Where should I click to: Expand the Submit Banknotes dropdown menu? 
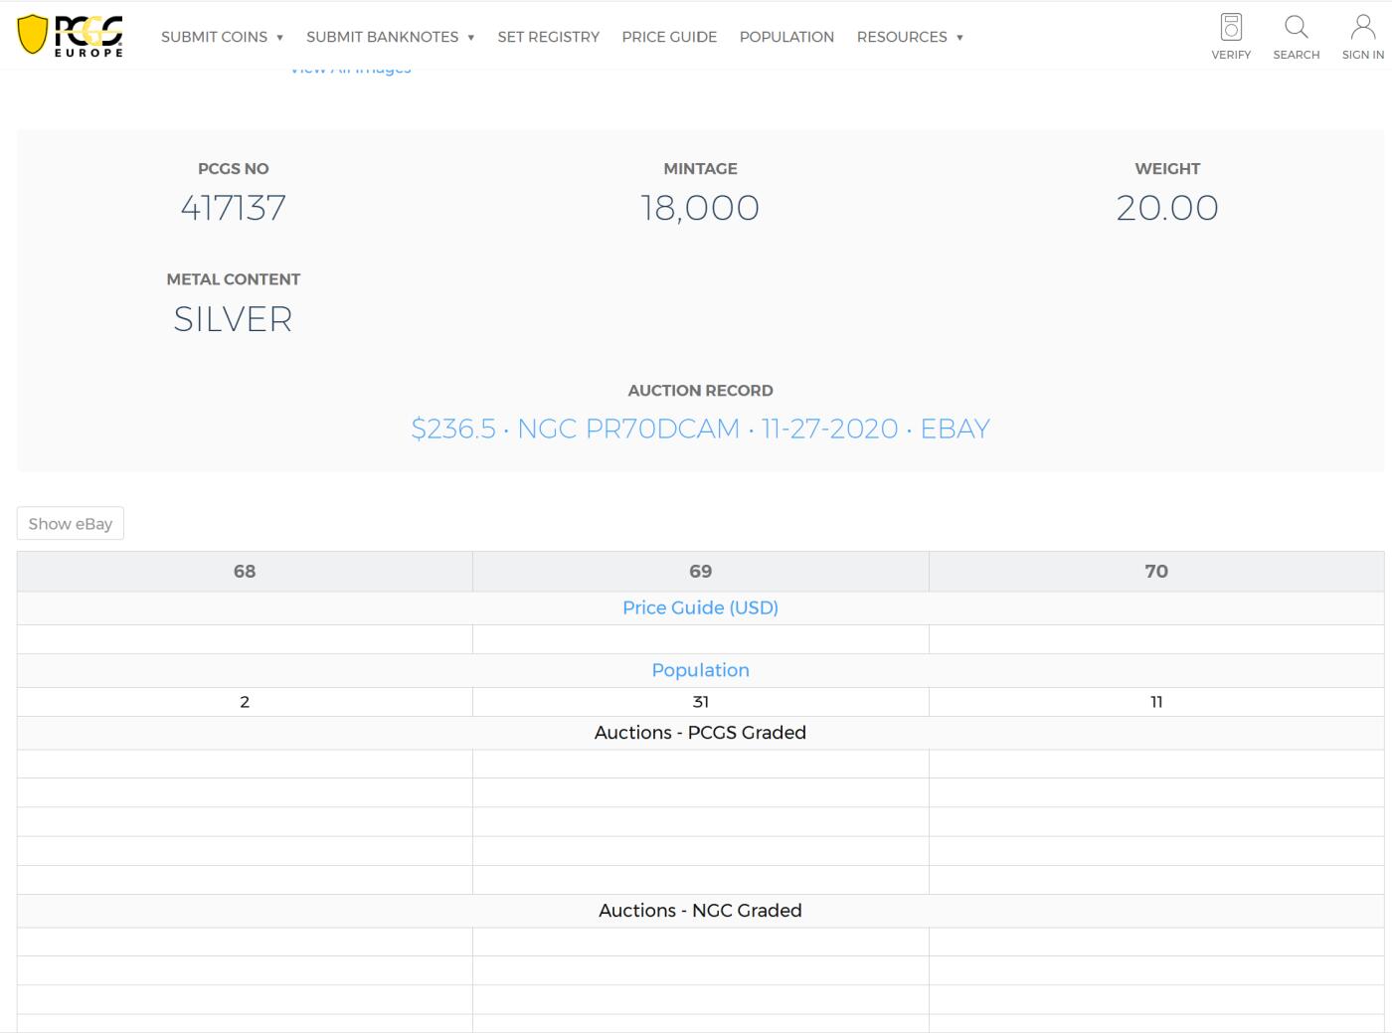pos(390,37)
